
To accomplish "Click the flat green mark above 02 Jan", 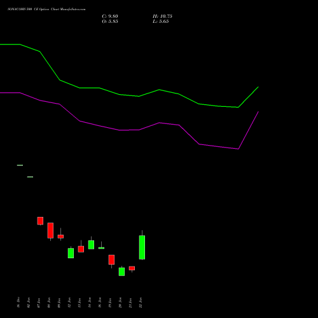I will click(30, 177).
